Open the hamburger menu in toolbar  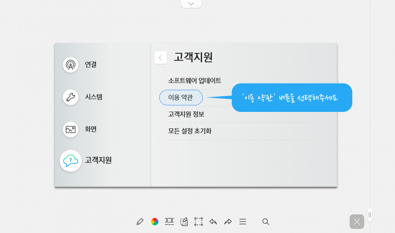pyautogui.click(x=243, y=222)
